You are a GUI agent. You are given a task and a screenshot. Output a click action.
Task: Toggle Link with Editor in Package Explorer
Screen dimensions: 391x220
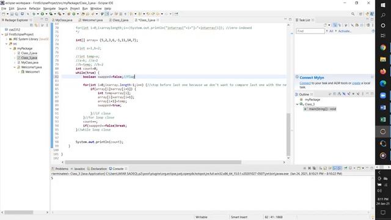[x=37, y=25]
